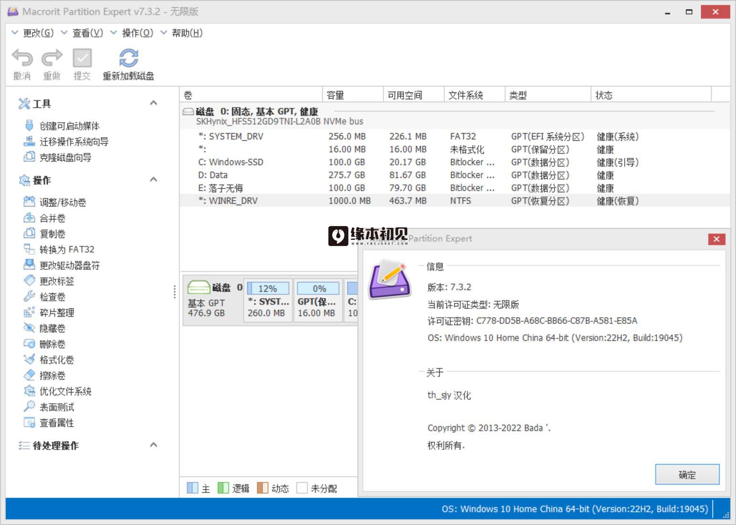Click the white 未分配 legend swatch
Image resolution: width=736 pixels, height=525 pixels.
[302, 488]
